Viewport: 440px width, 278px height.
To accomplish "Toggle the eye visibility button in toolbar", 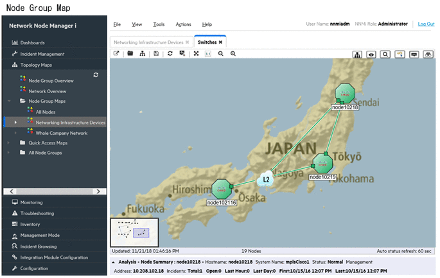I will (x=371, y=55).
